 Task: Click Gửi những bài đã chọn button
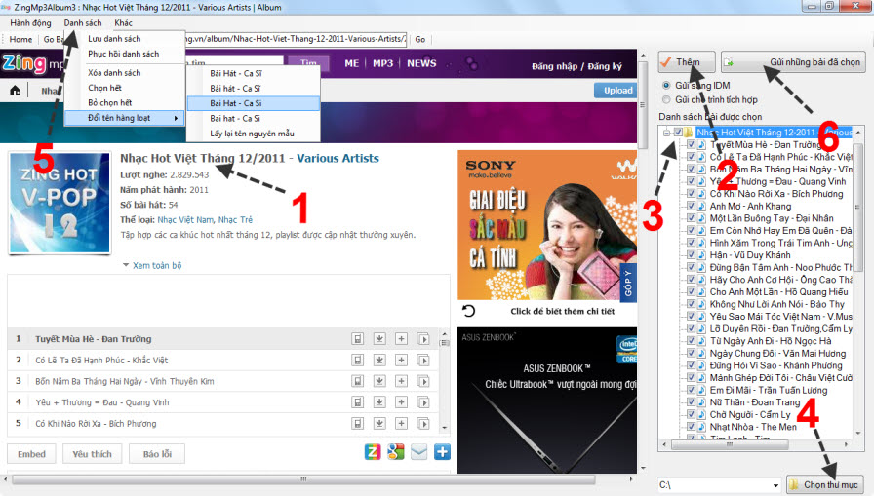point(793,61)
